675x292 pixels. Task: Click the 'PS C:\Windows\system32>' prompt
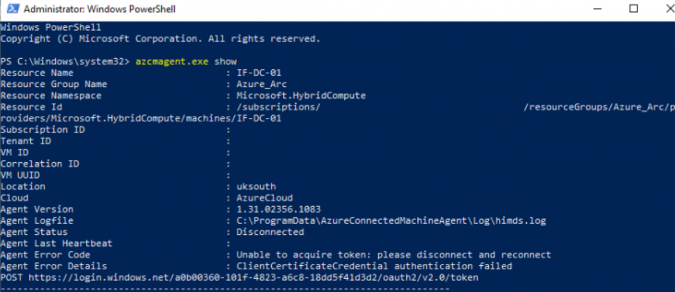pos(65,61)
